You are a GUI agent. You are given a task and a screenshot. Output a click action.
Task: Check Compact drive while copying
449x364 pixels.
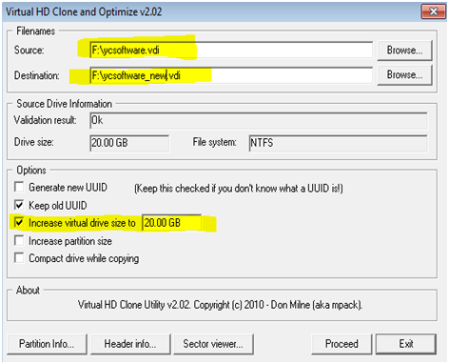19,257
